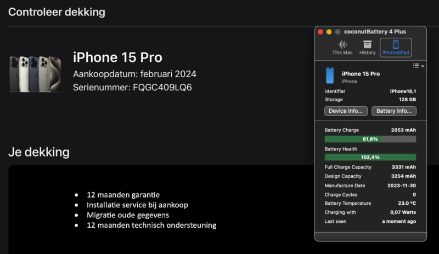Click the iPhone 15 Pro heading

coord(117,57)
